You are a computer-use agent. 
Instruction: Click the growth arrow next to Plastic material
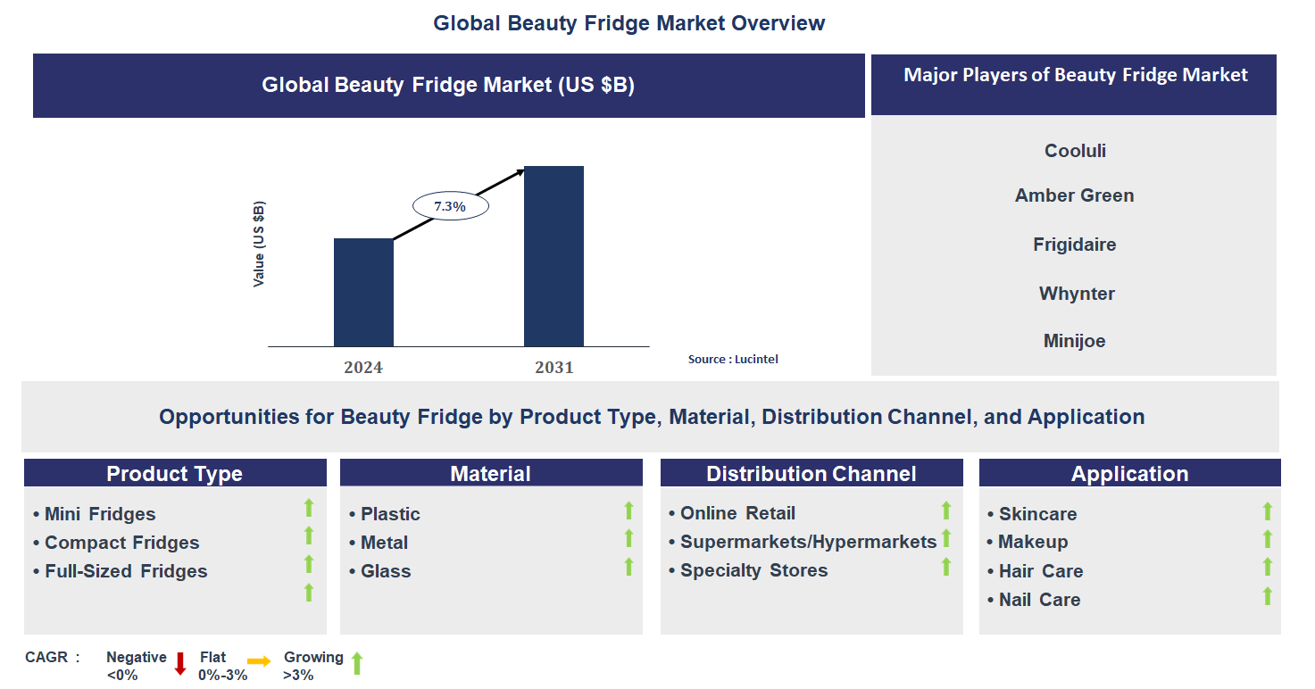click(628, 509)
